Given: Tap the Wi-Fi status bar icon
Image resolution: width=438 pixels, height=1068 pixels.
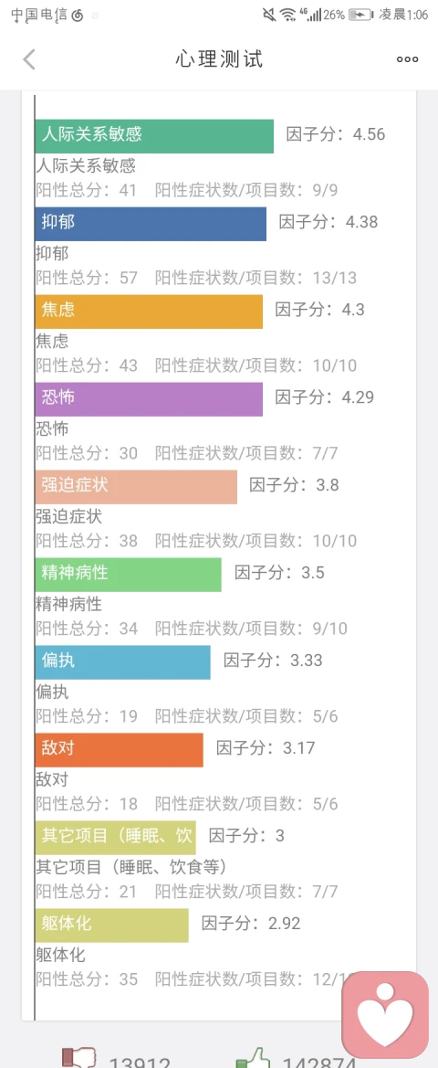Looking at the screenshot, I should click(x=288, y=15).
